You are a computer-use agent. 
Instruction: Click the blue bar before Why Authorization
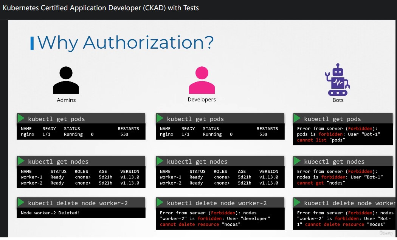pyautogui.click(x=32, y=43)
